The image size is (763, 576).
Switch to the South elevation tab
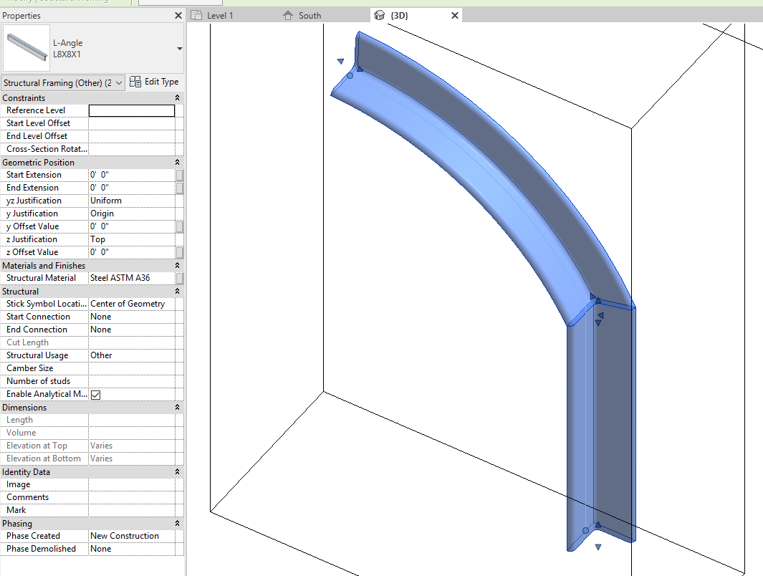tap(309, 14)
